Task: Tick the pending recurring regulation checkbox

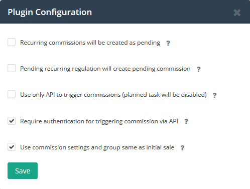Action: point(12,68)
